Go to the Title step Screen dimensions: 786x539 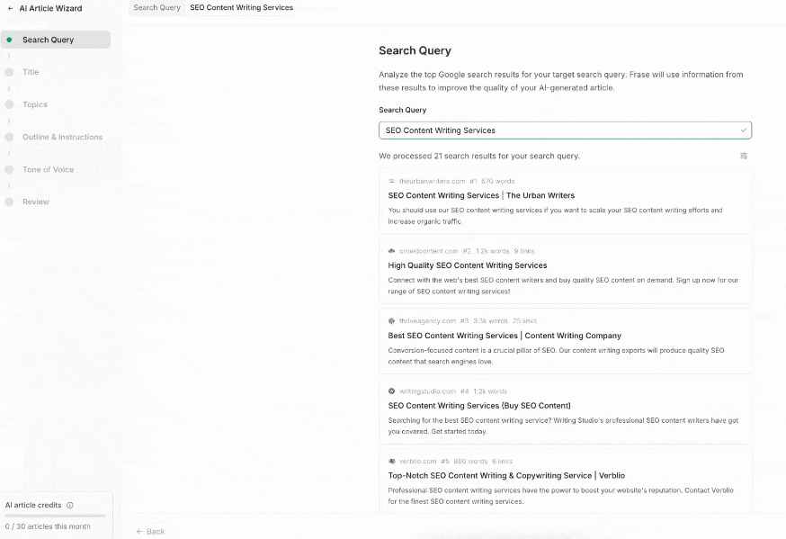[x=31, y=72]
